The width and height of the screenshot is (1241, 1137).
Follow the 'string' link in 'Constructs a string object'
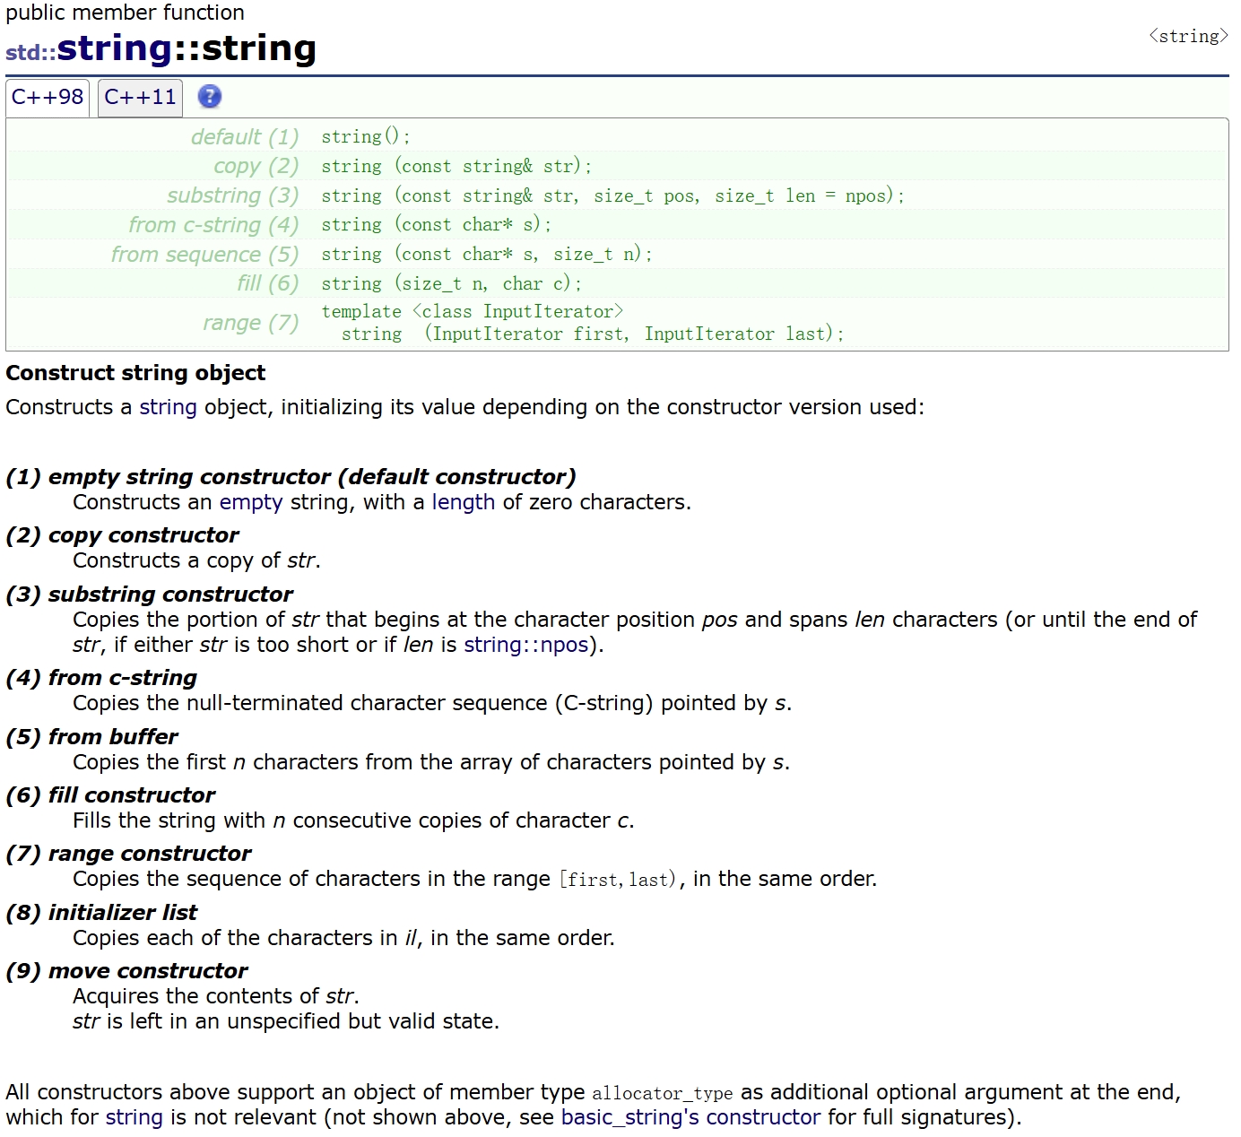[x=168, y=407]
